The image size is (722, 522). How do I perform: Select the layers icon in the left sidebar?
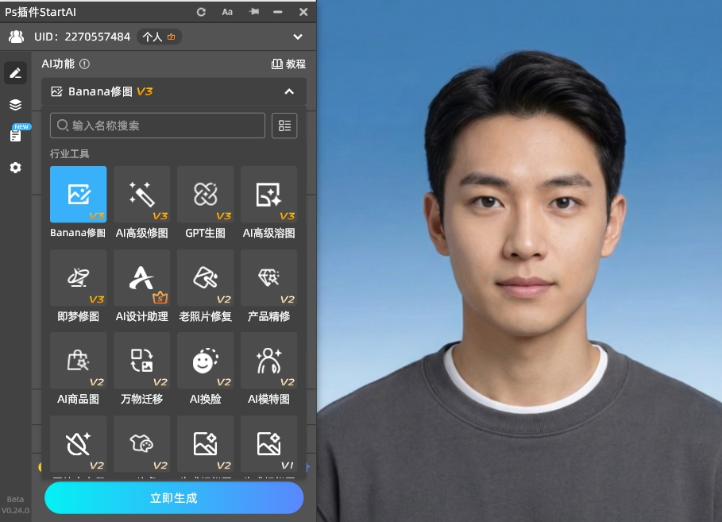pos(15,104)
